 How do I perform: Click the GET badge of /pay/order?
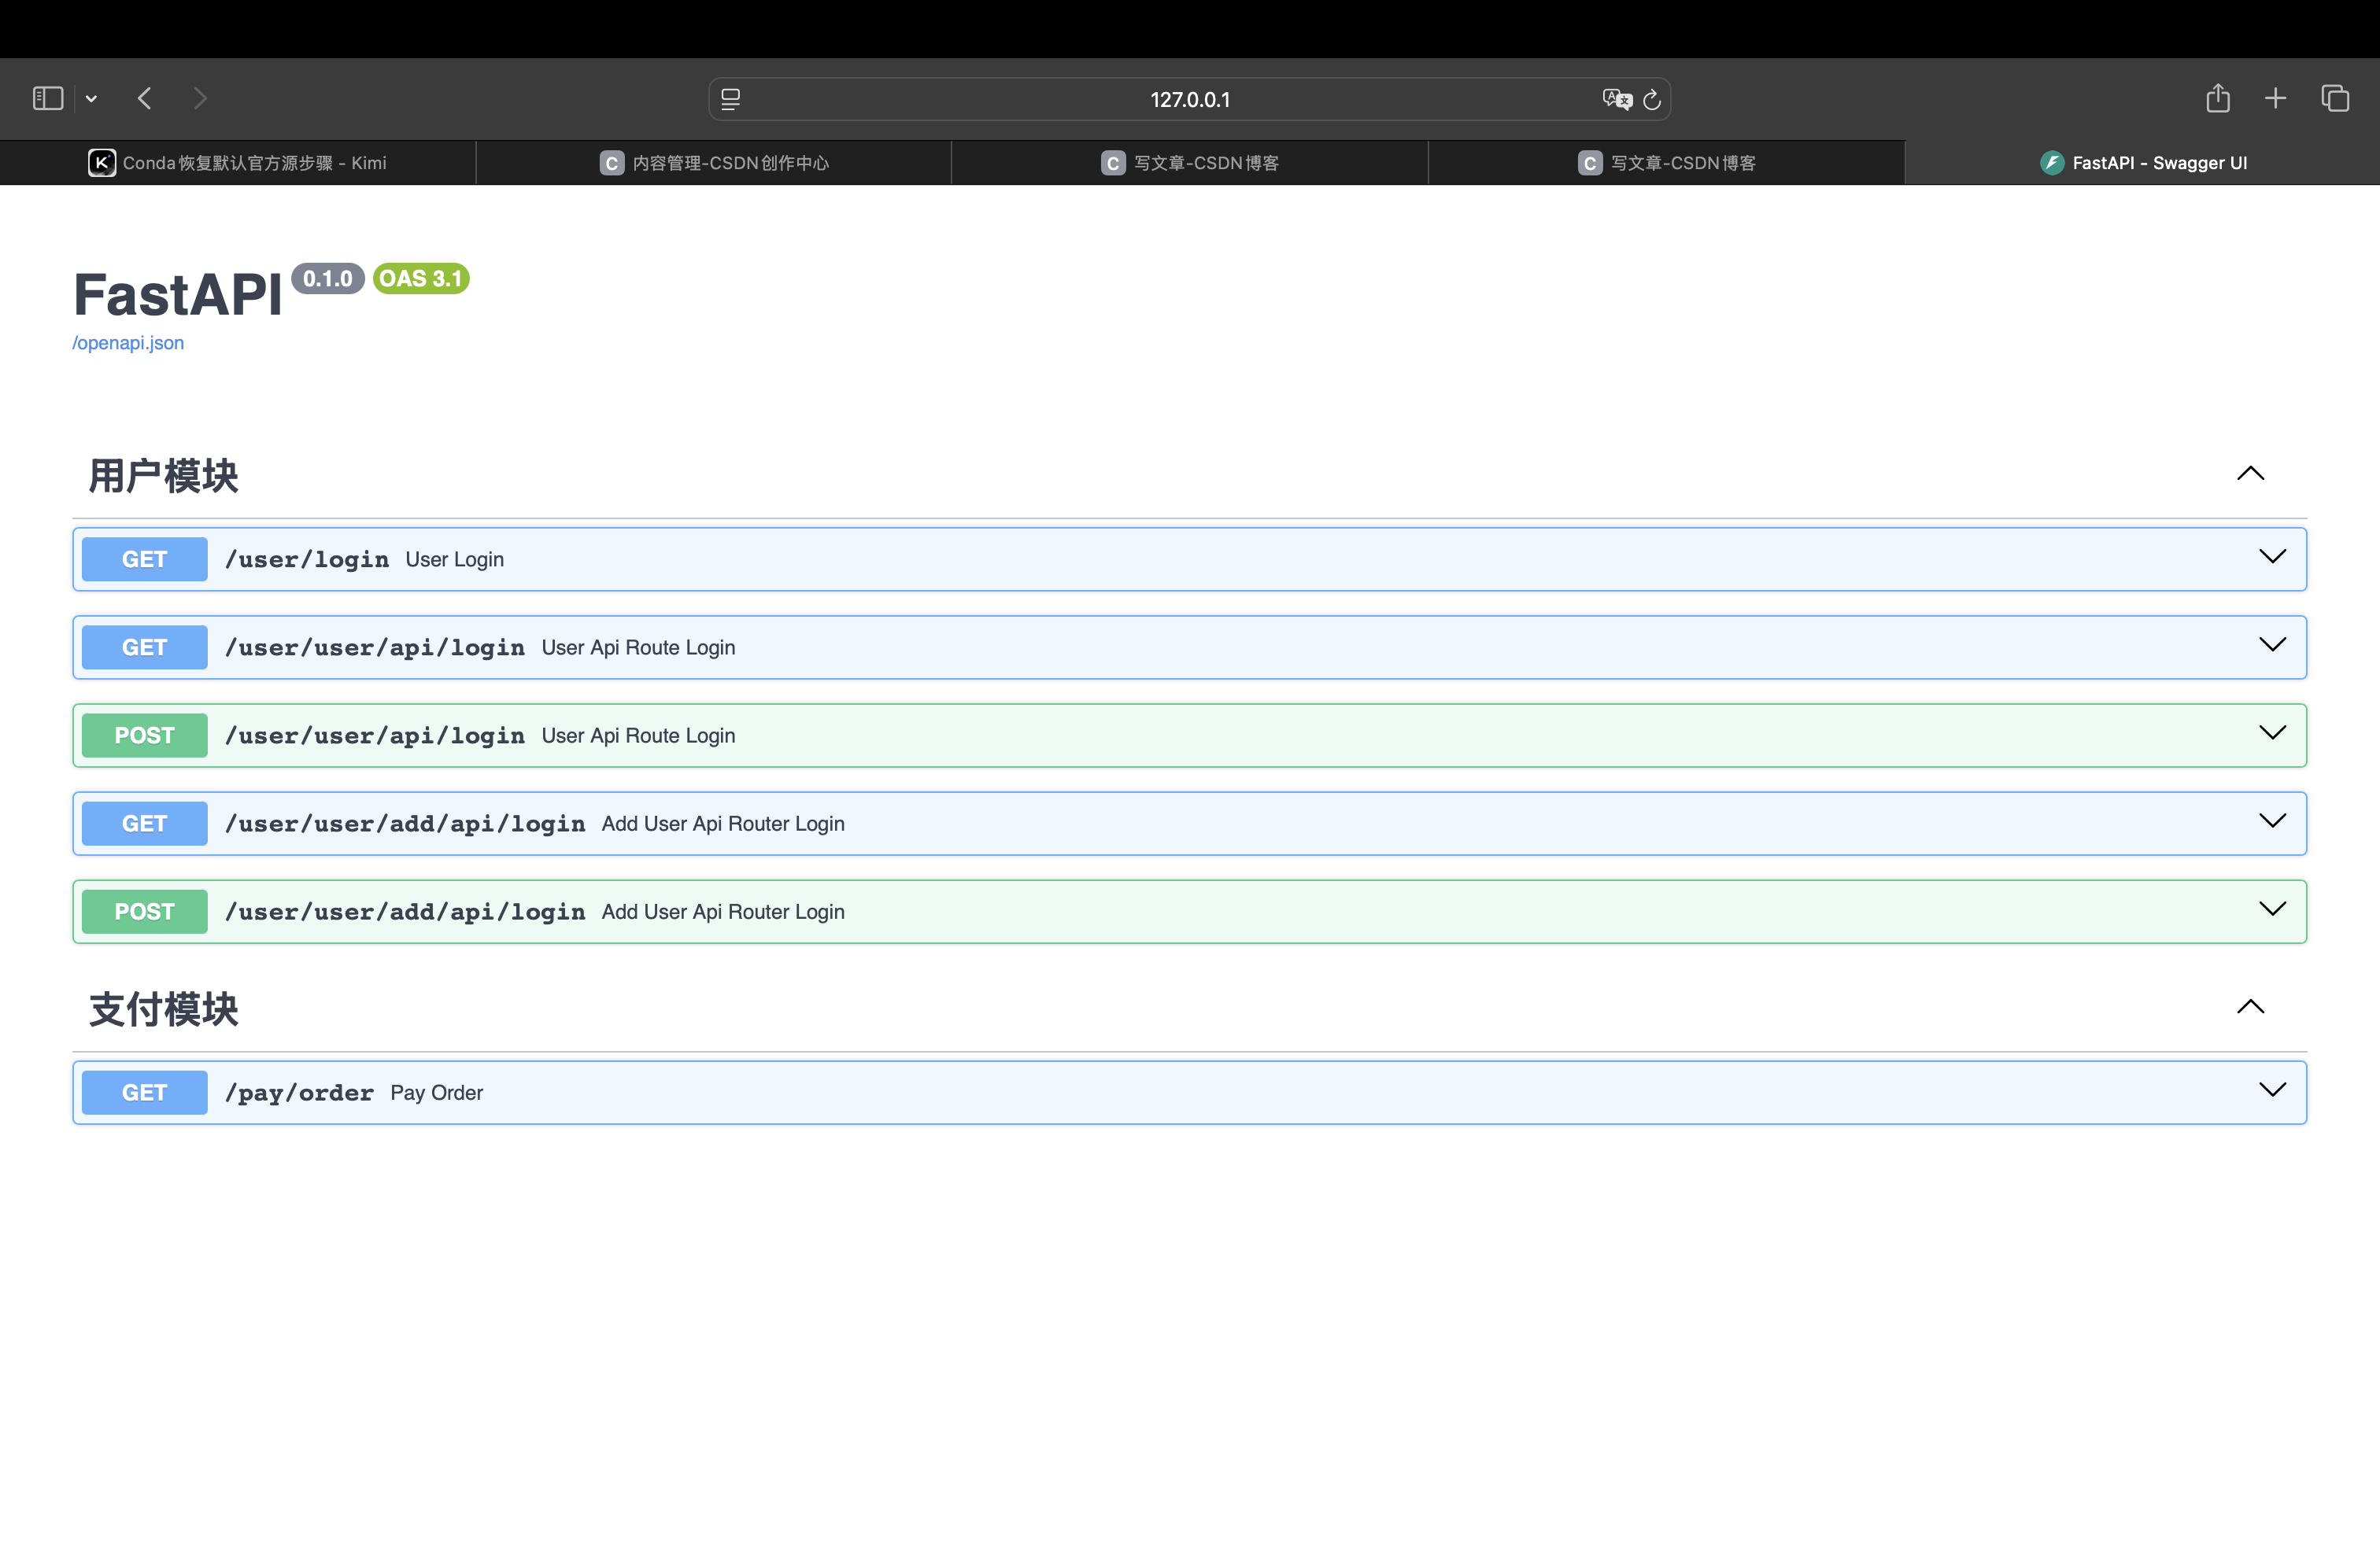[144, 1093]
